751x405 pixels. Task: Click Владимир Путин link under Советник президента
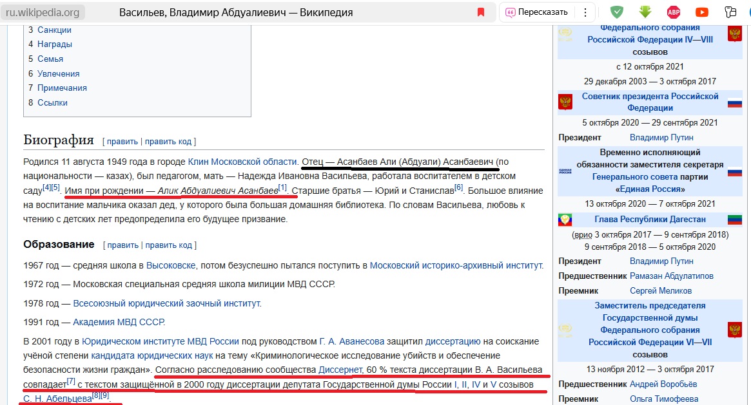661,138
